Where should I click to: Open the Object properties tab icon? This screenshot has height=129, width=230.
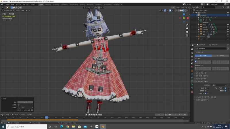coord(192,71)
